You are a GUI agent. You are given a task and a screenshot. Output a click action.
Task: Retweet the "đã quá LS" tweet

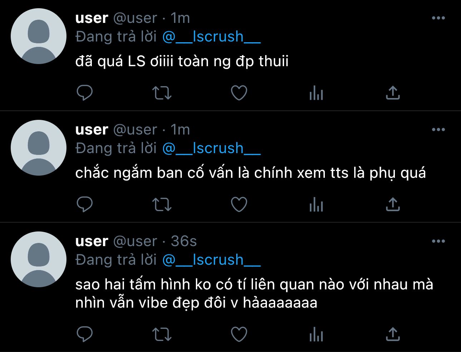pyautogui.click(x=162, y=93)
